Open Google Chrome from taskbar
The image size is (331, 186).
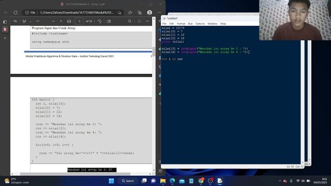click(201, 181)
